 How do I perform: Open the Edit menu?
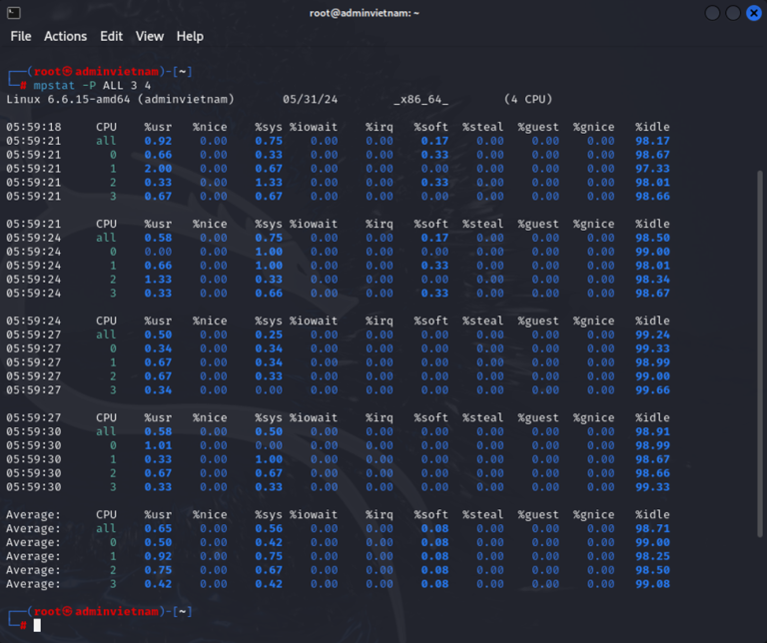tap(111, 36)
